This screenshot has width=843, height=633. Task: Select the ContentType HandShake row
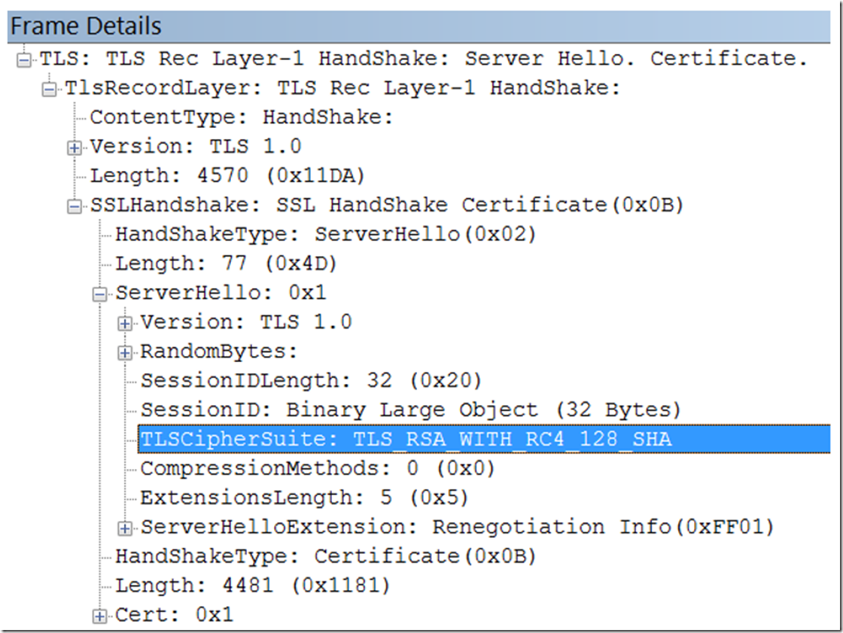[x=242, y=117]
